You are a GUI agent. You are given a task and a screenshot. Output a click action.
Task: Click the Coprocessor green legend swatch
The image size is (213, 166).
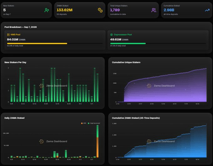point(89,123)
